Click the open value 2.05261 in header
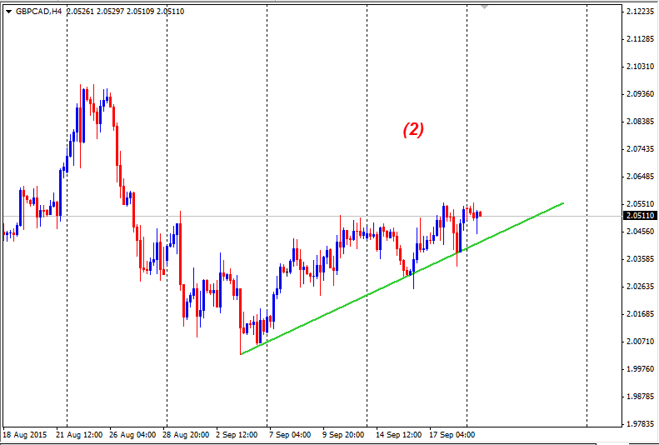The image size is (659, 445). 80,12
